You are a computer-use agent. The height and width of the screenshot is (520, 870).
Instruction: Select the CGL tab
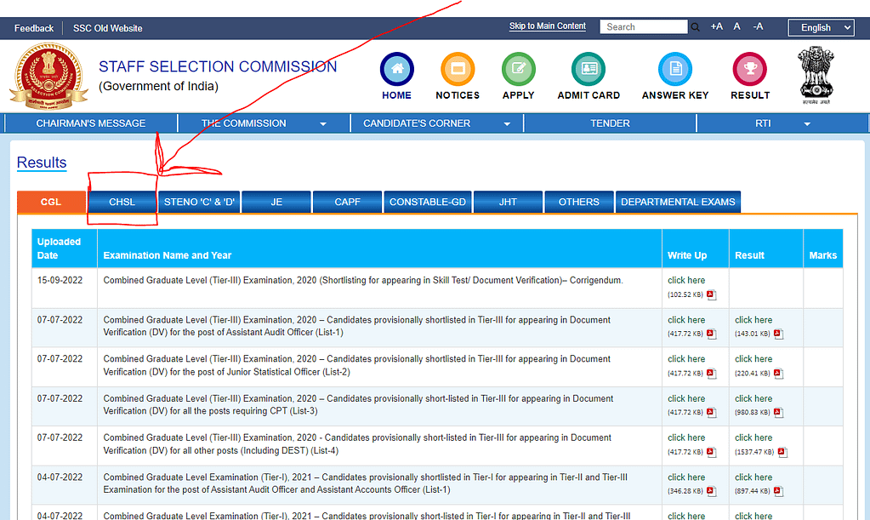pos(51,202)
